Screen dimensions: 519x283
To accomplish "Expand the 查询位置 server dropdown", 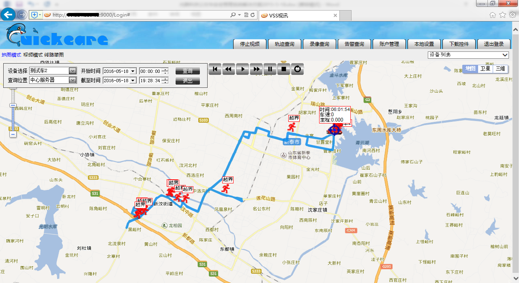I will (x=73, y=80).
